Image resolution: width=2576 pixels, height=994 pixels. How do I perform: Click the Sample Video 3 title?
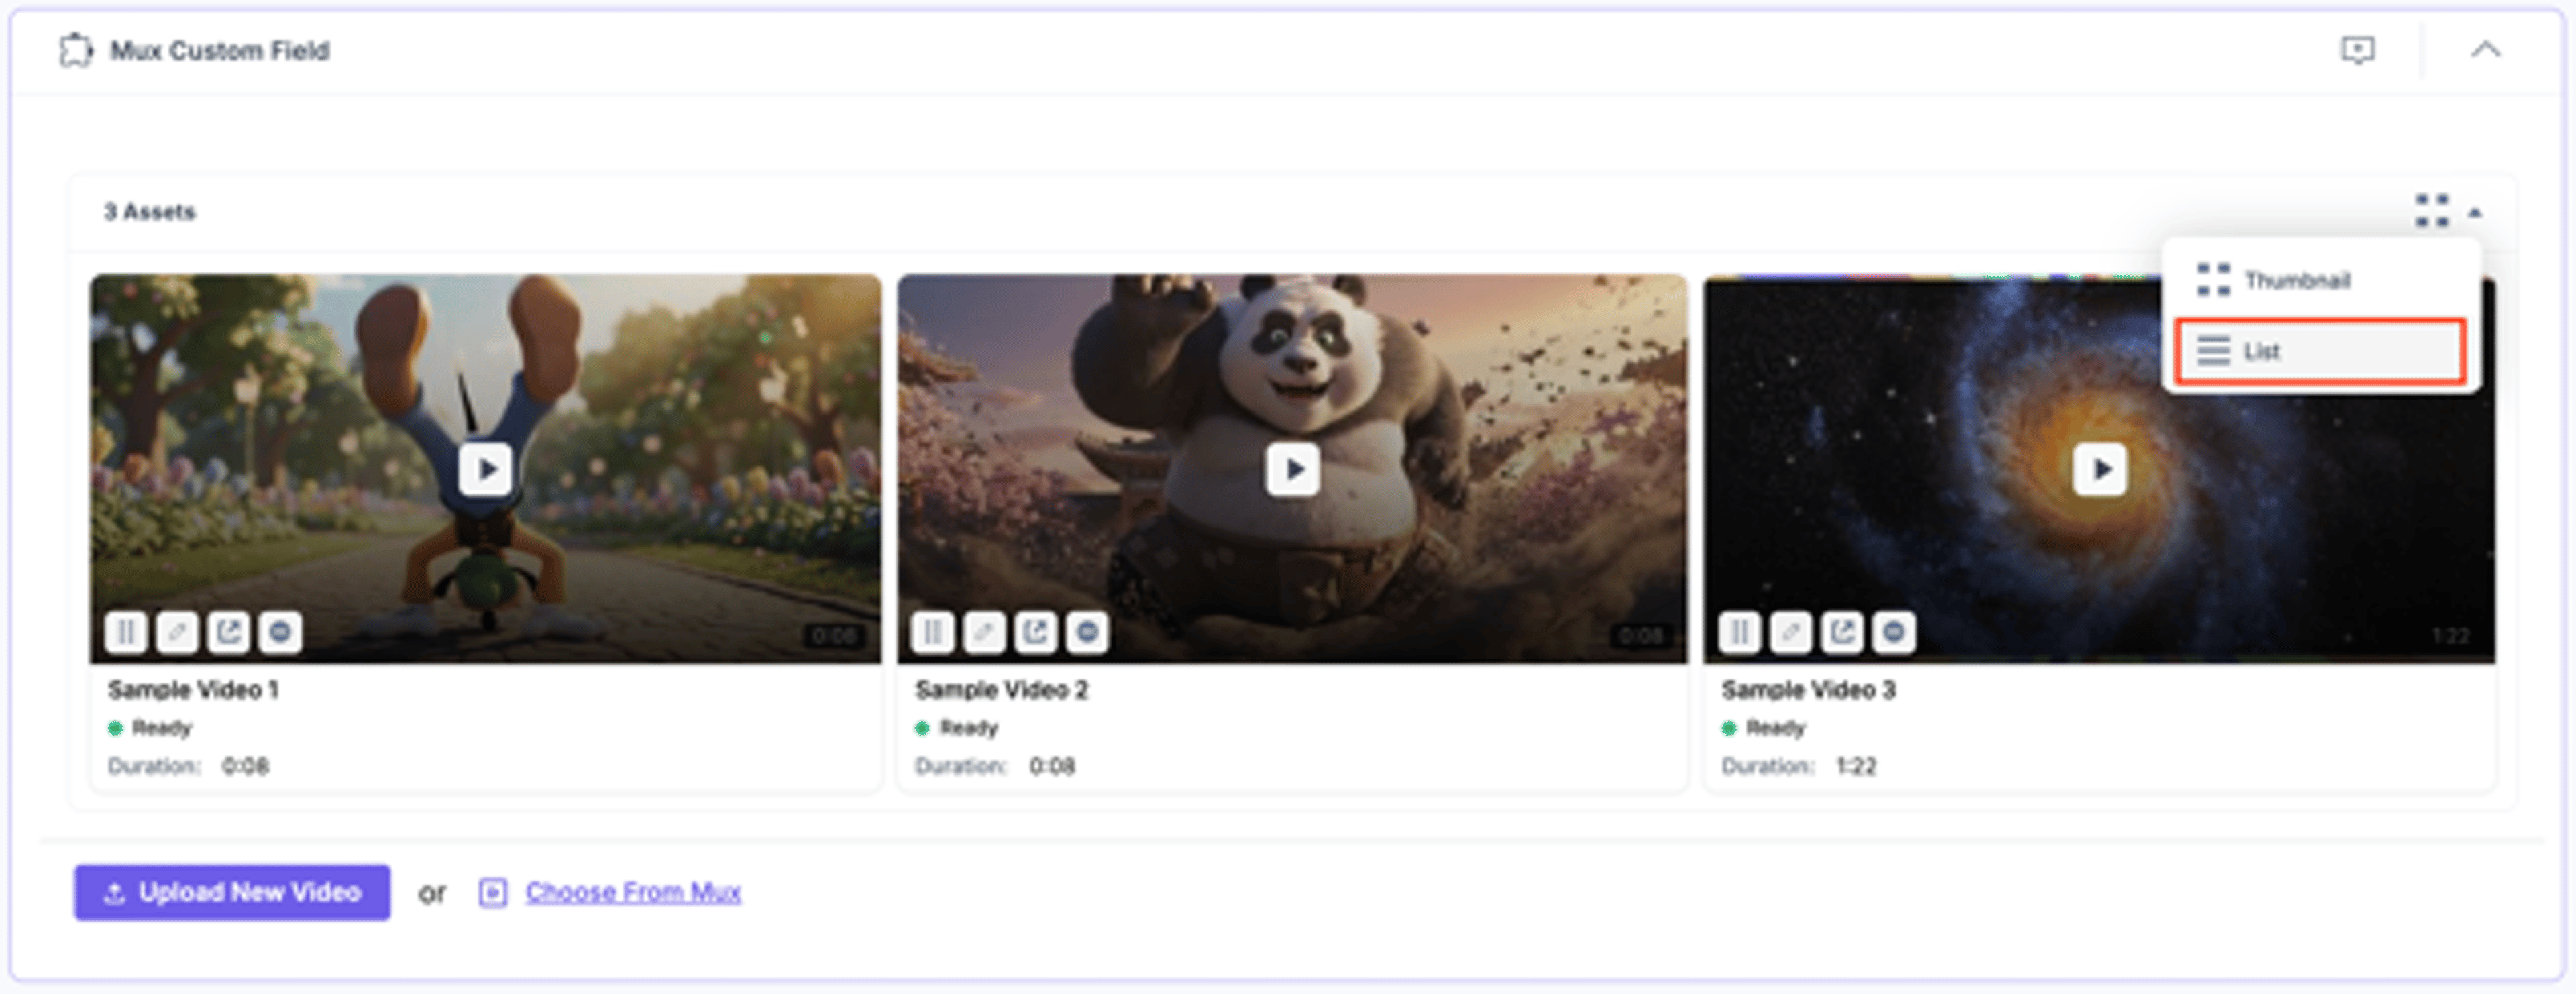1808,690
